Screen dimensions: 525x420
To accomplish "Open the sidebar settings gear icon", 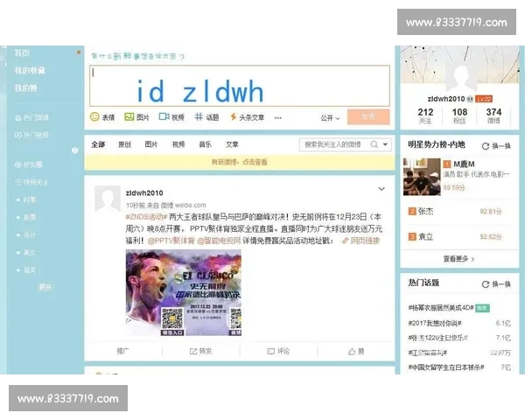I will pyautogui.click(x=75, y=150).
